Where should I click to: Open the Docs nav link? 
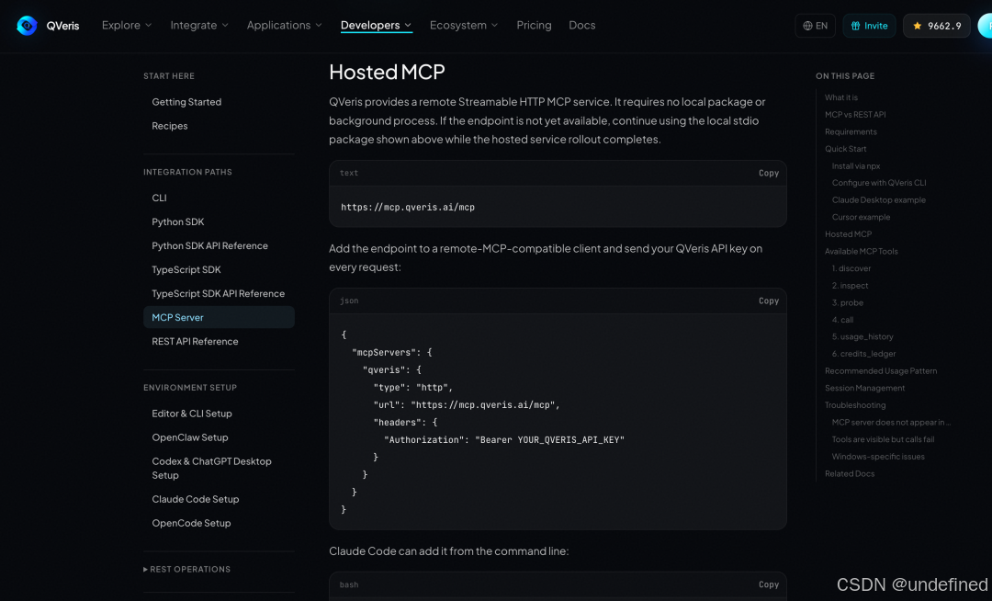pyautogui.click(x=582, y=26)
